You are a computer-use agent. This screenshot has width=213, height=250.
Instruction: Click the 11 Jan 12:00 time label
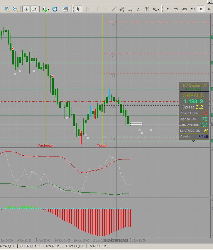[138, 240]
